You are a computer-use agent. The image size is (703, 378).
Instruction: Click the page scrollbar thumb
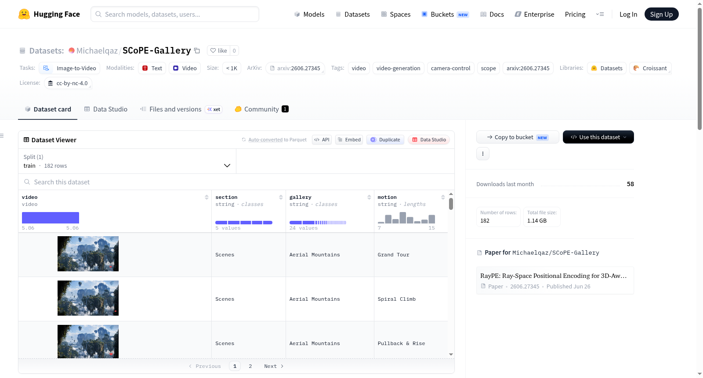pos(699,68)
